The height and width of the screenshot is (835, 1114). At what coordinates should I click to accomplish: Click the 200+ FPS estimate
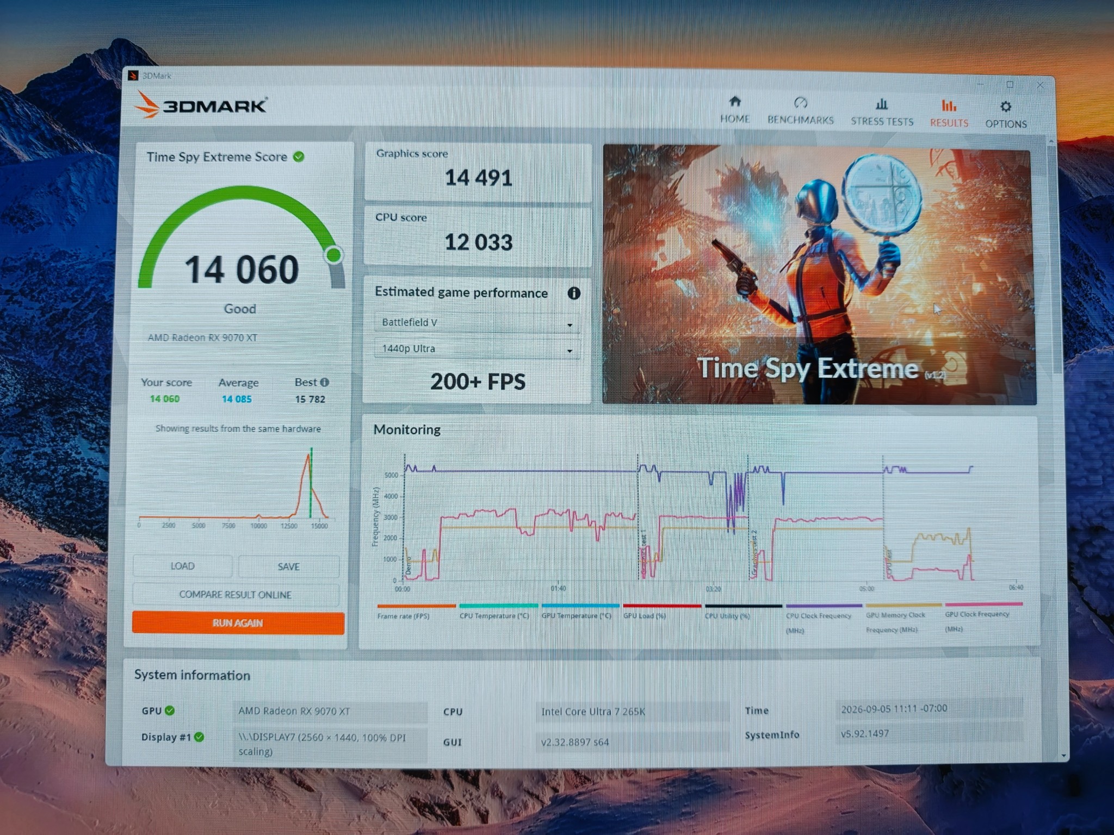click(x=478, y=382)
